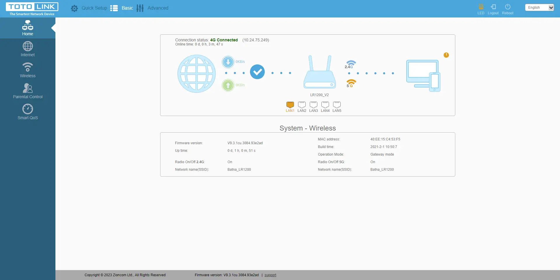The width and height of the screenshot is (560, 280).
Task: Click the upload speed arrow icon
Action: click(x=228, y=85)
